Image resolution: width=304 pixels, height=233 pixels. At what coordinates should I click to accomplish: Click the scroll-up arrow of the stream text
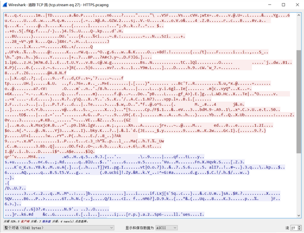pos(299,15)
